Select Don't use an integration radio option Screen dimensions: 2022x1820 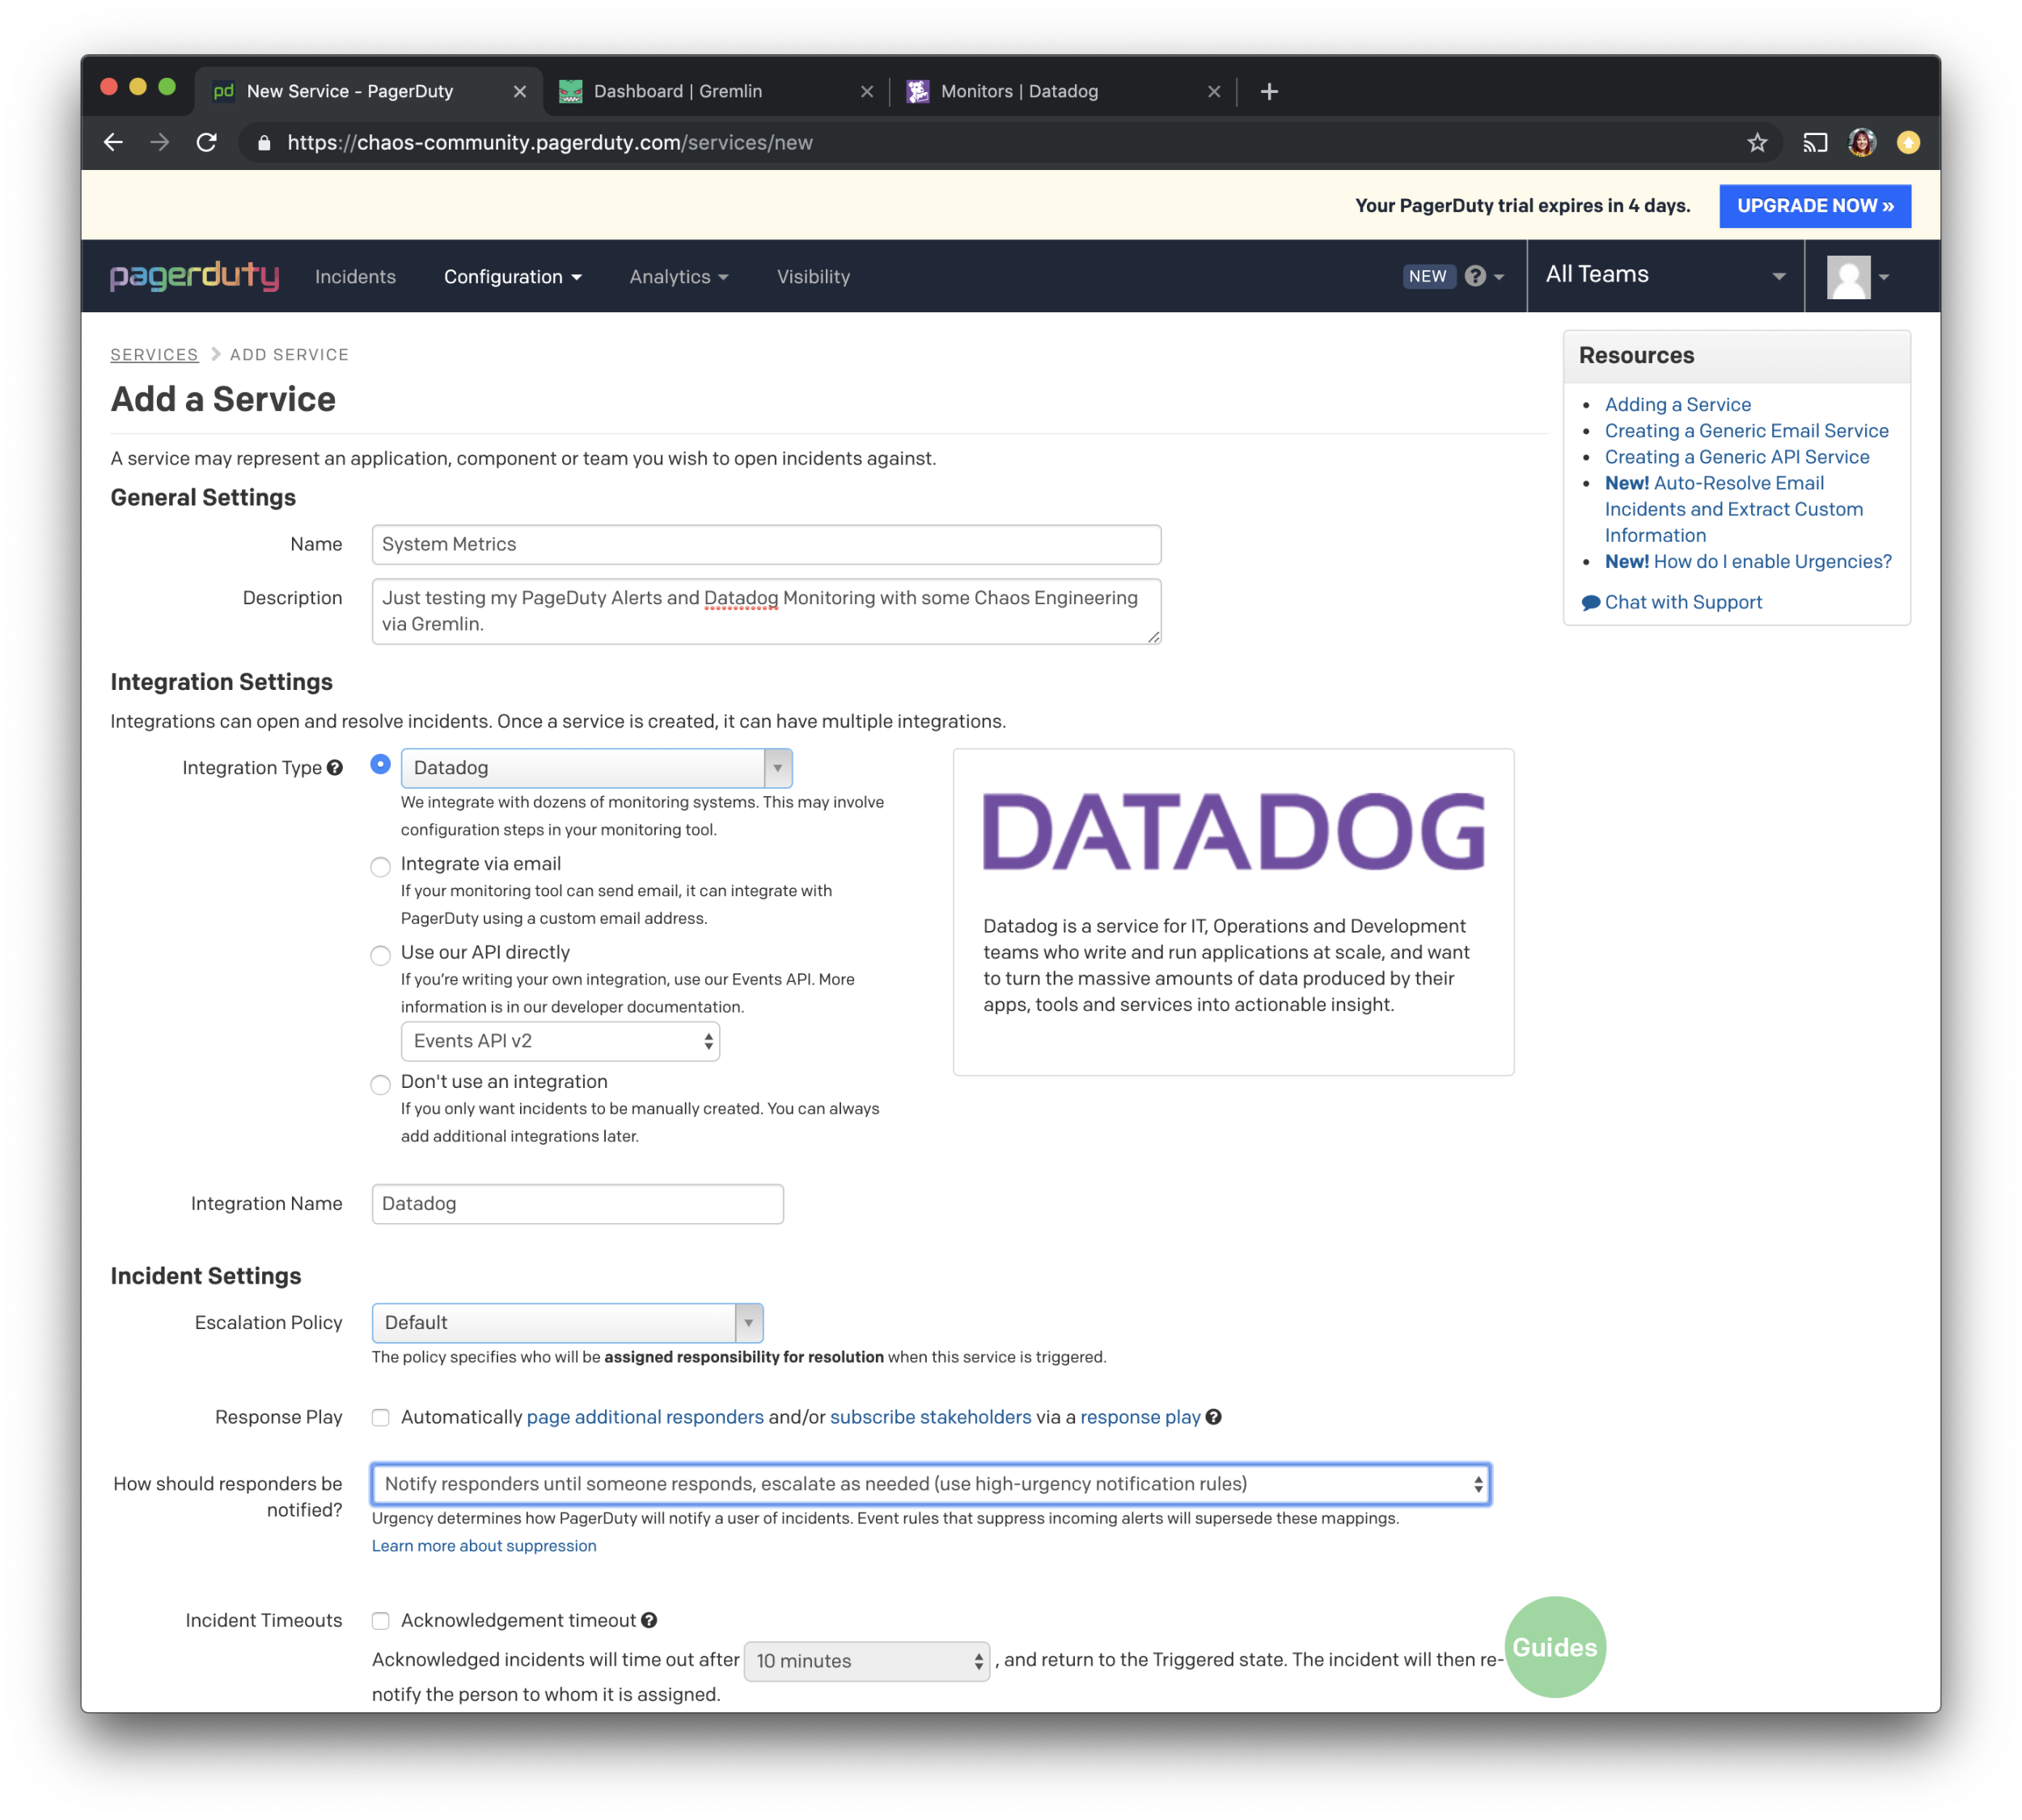pos(380,1085)
